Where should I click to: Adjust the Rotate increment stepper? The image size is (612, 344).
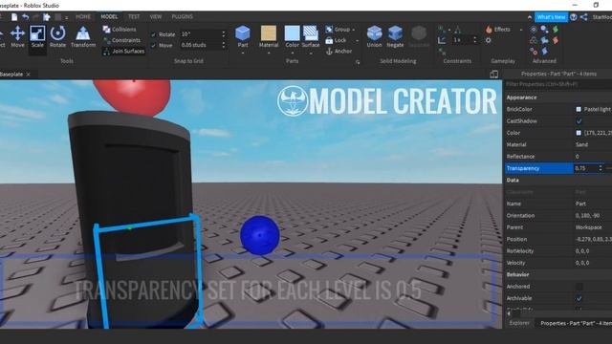(x=224, y=34)
